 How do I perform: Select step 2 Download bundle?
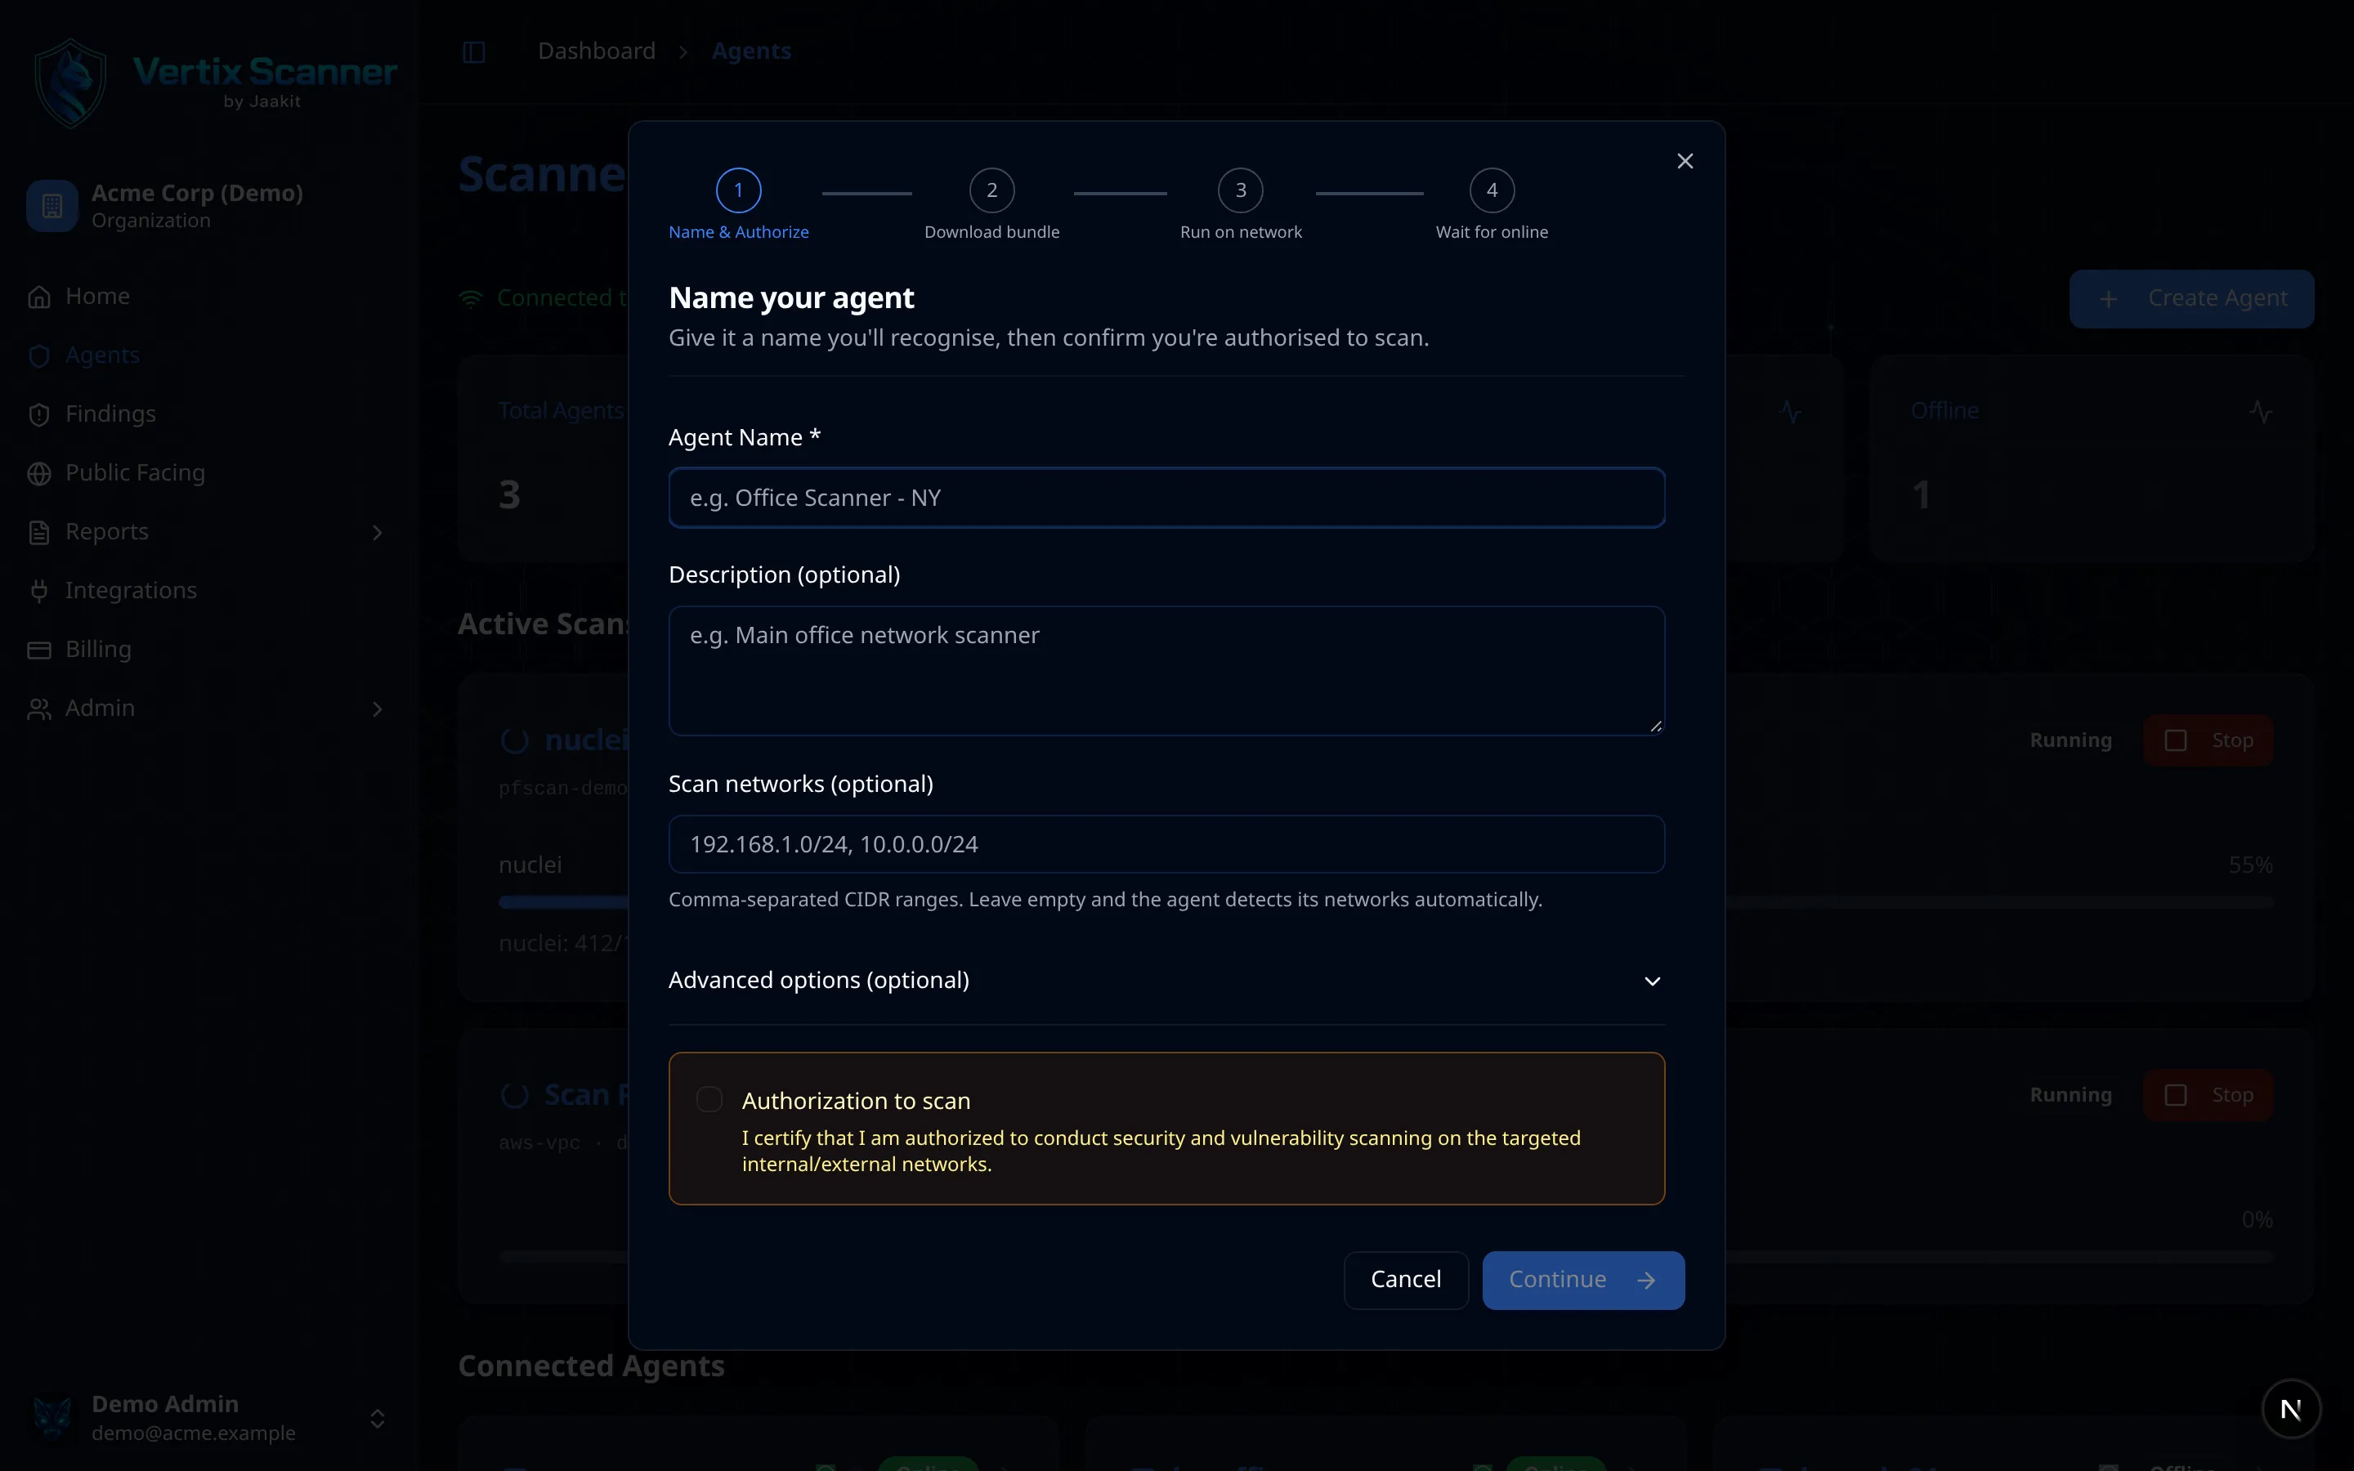click(x=991, y=204)
